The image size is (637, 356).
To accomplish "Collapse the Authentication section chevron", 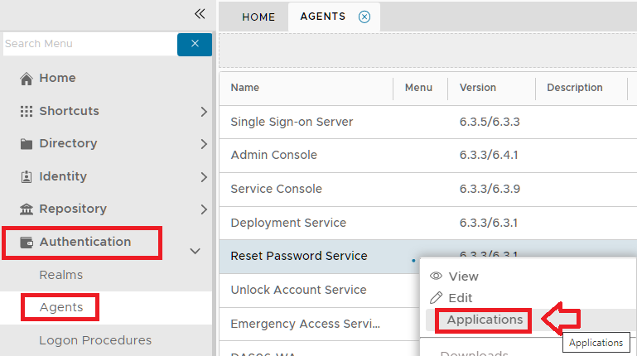I will [x=195, y=250].
